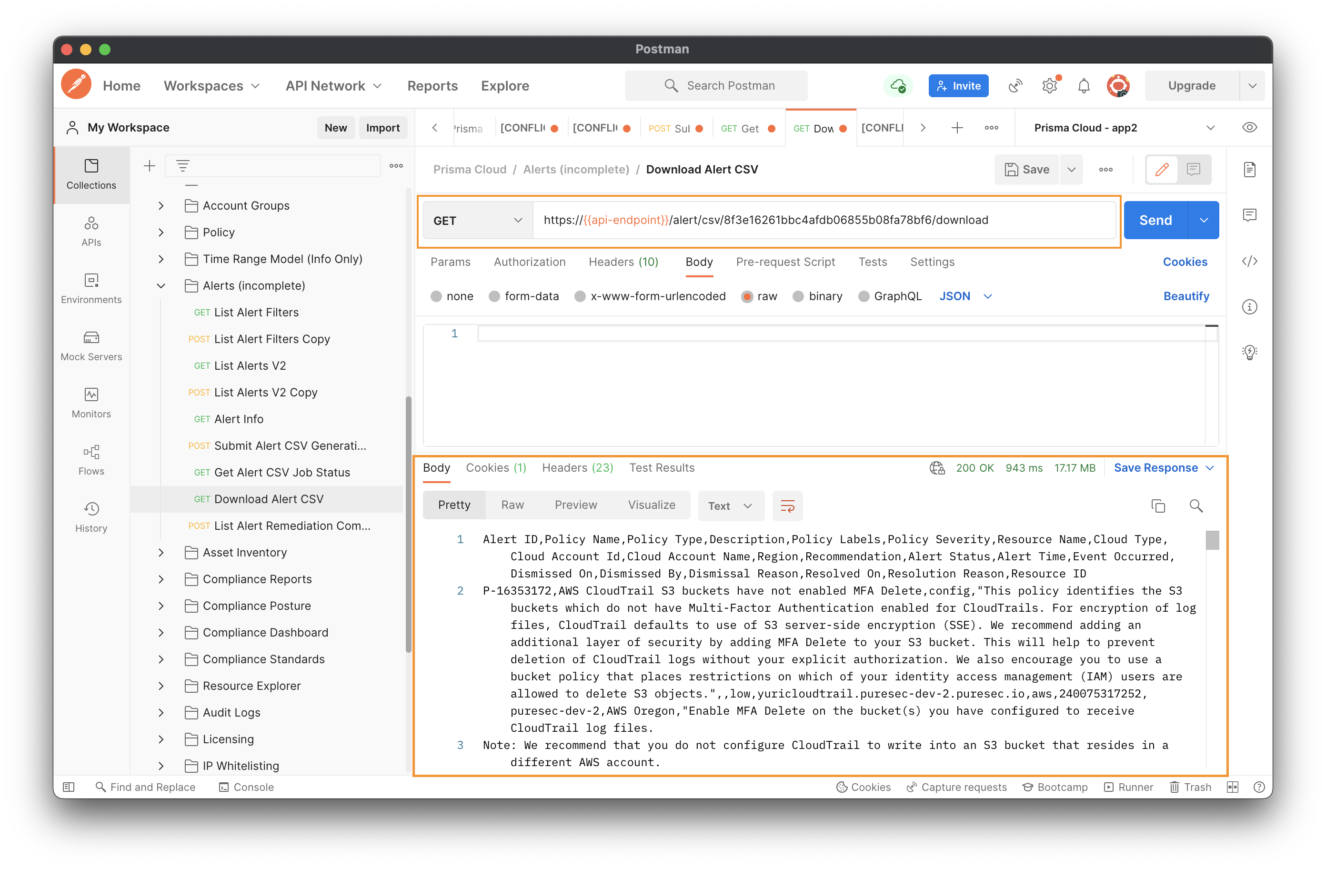Click the environment quick look eye icon

pos(1249,127)
